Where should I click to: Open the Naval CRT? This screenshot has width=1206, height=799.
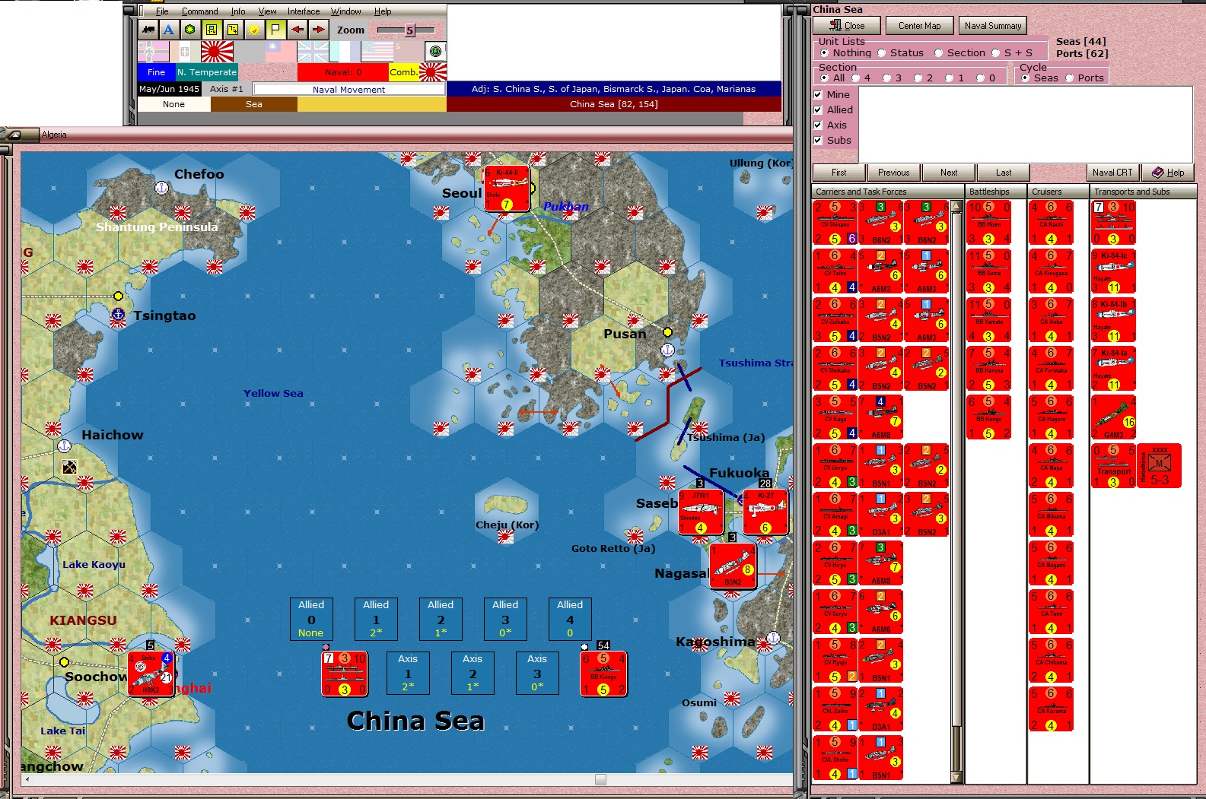click(1112, 173)
